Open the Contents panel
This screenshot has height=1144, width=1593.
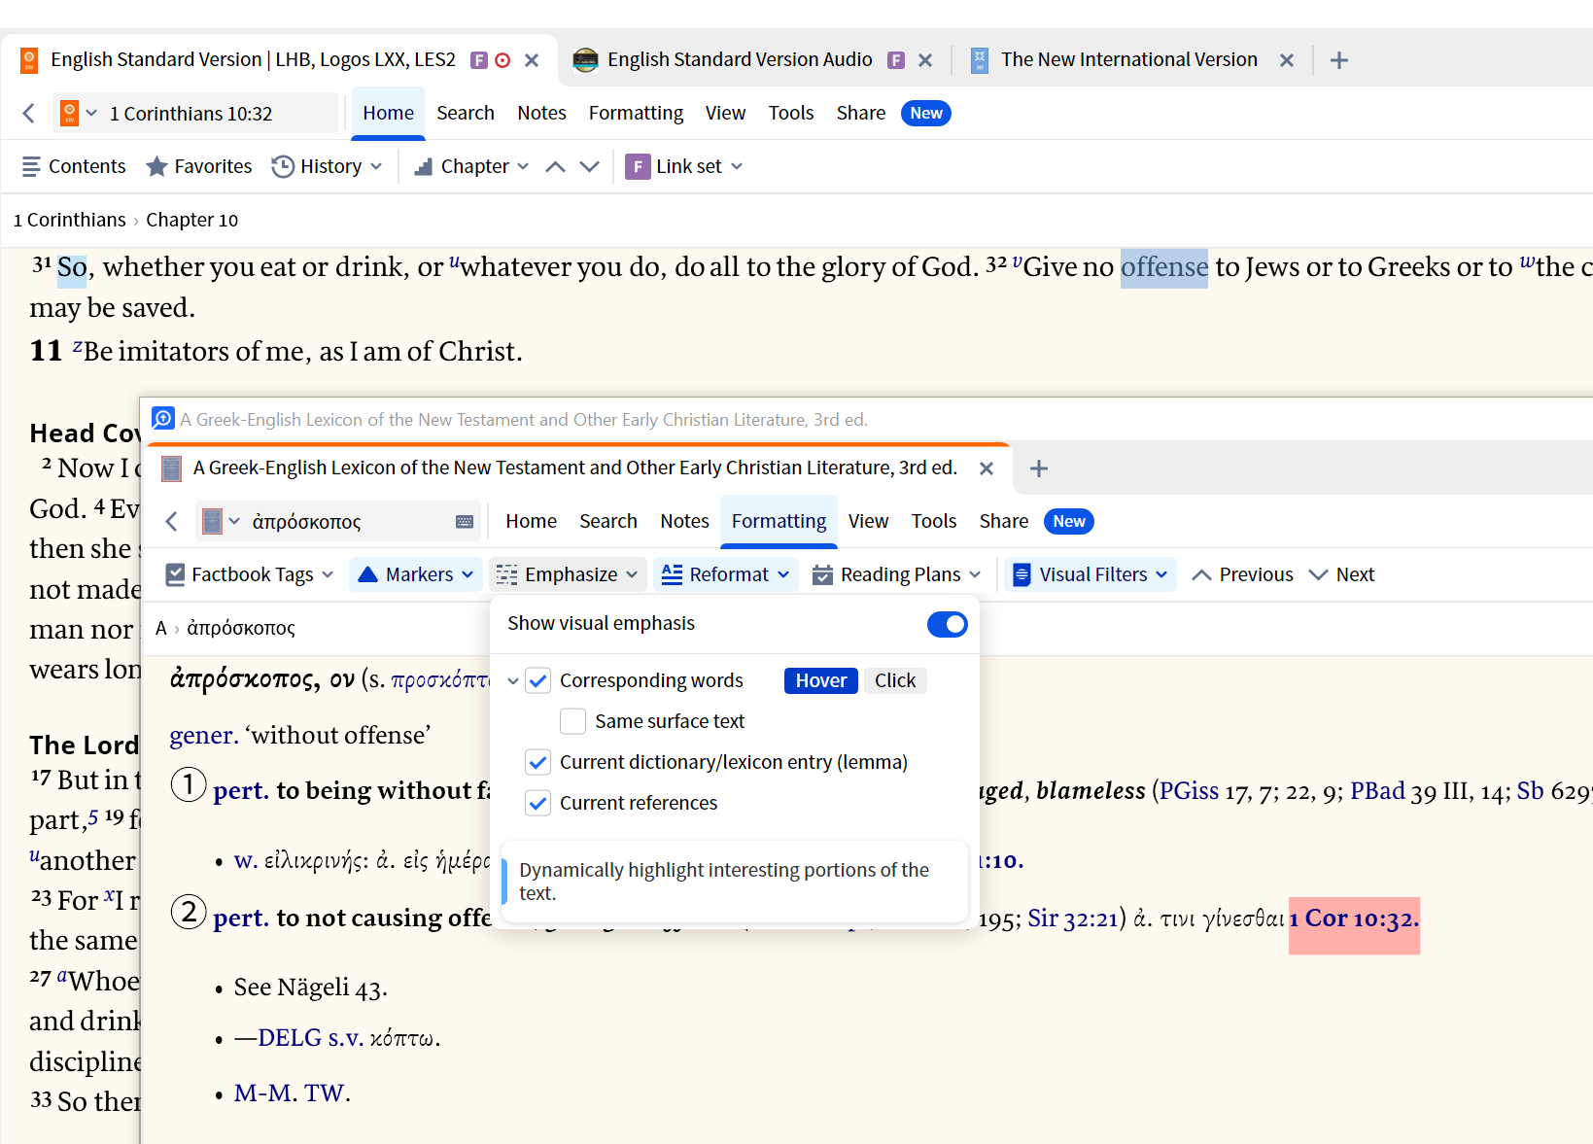point(73,165)
